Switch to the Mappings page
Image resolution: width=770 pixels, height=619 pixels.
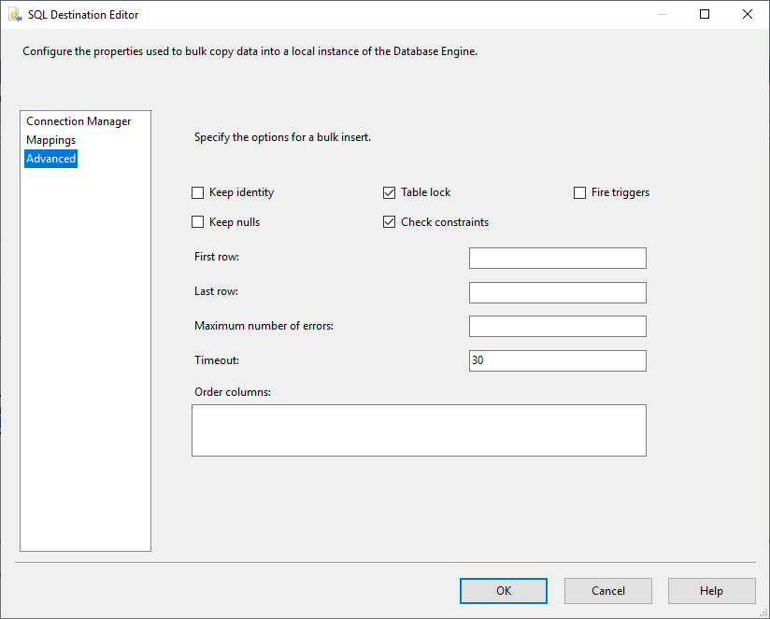pyautogui.click(x=51, y=140)
